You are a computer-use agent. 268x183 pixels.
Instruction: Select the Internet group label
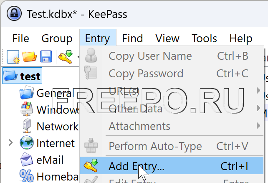click(x=56, y=143)
